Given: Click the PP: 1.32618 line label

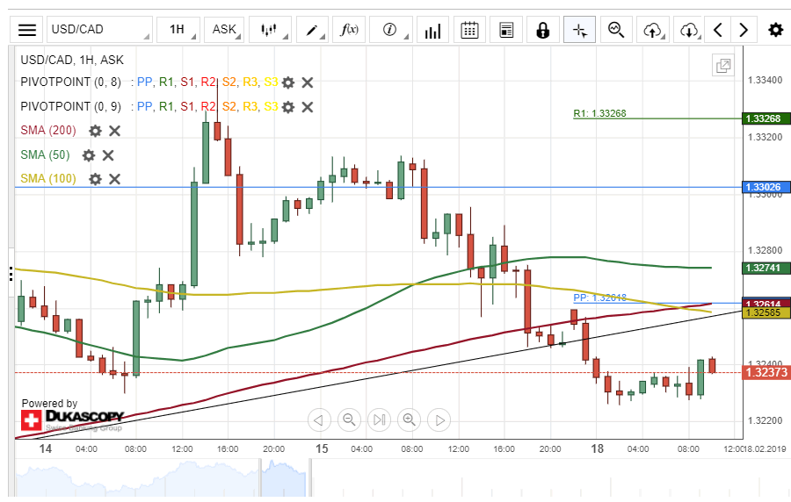Looking at the screenshot, I should (x=599, y=298).
